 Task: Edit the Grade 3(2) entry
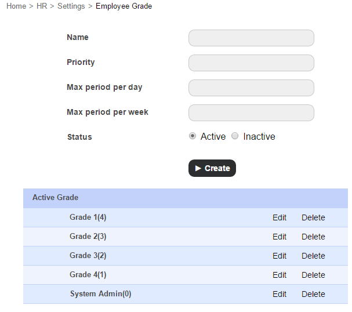tap(280, 256)
